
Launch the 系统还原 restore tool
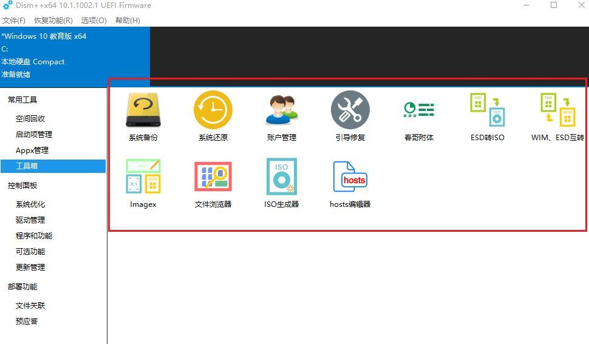point(213,116)
